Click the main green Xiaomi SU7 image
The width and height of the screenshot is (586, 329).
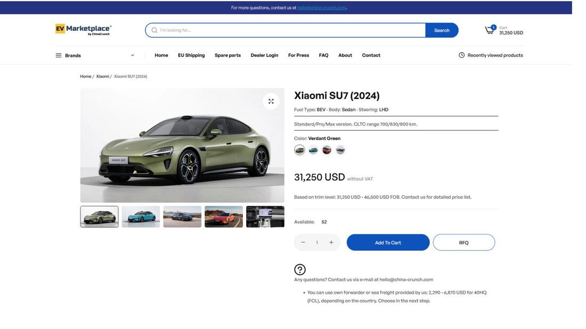point(182,146)
